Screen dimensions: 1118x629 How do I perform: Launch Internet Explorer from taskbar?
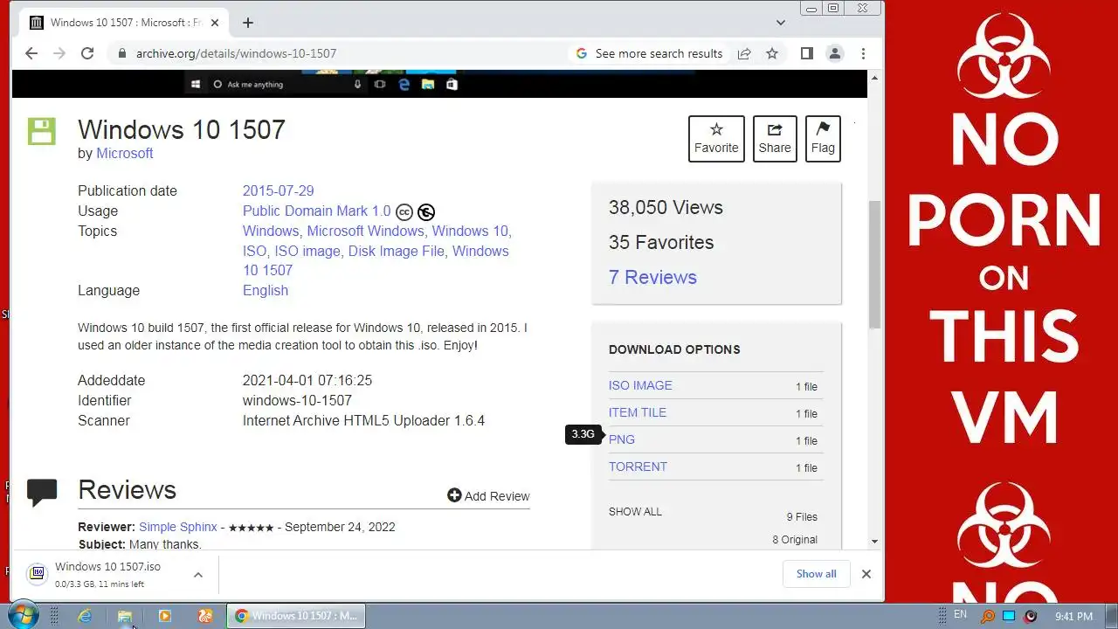(x=85, y=616)
